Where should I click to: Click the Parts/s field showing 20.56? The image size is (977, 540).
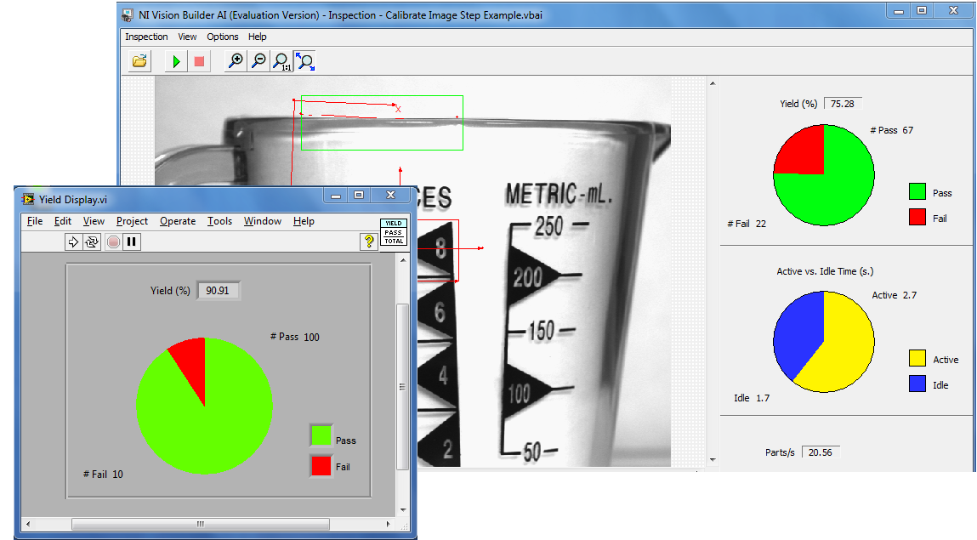820,452
